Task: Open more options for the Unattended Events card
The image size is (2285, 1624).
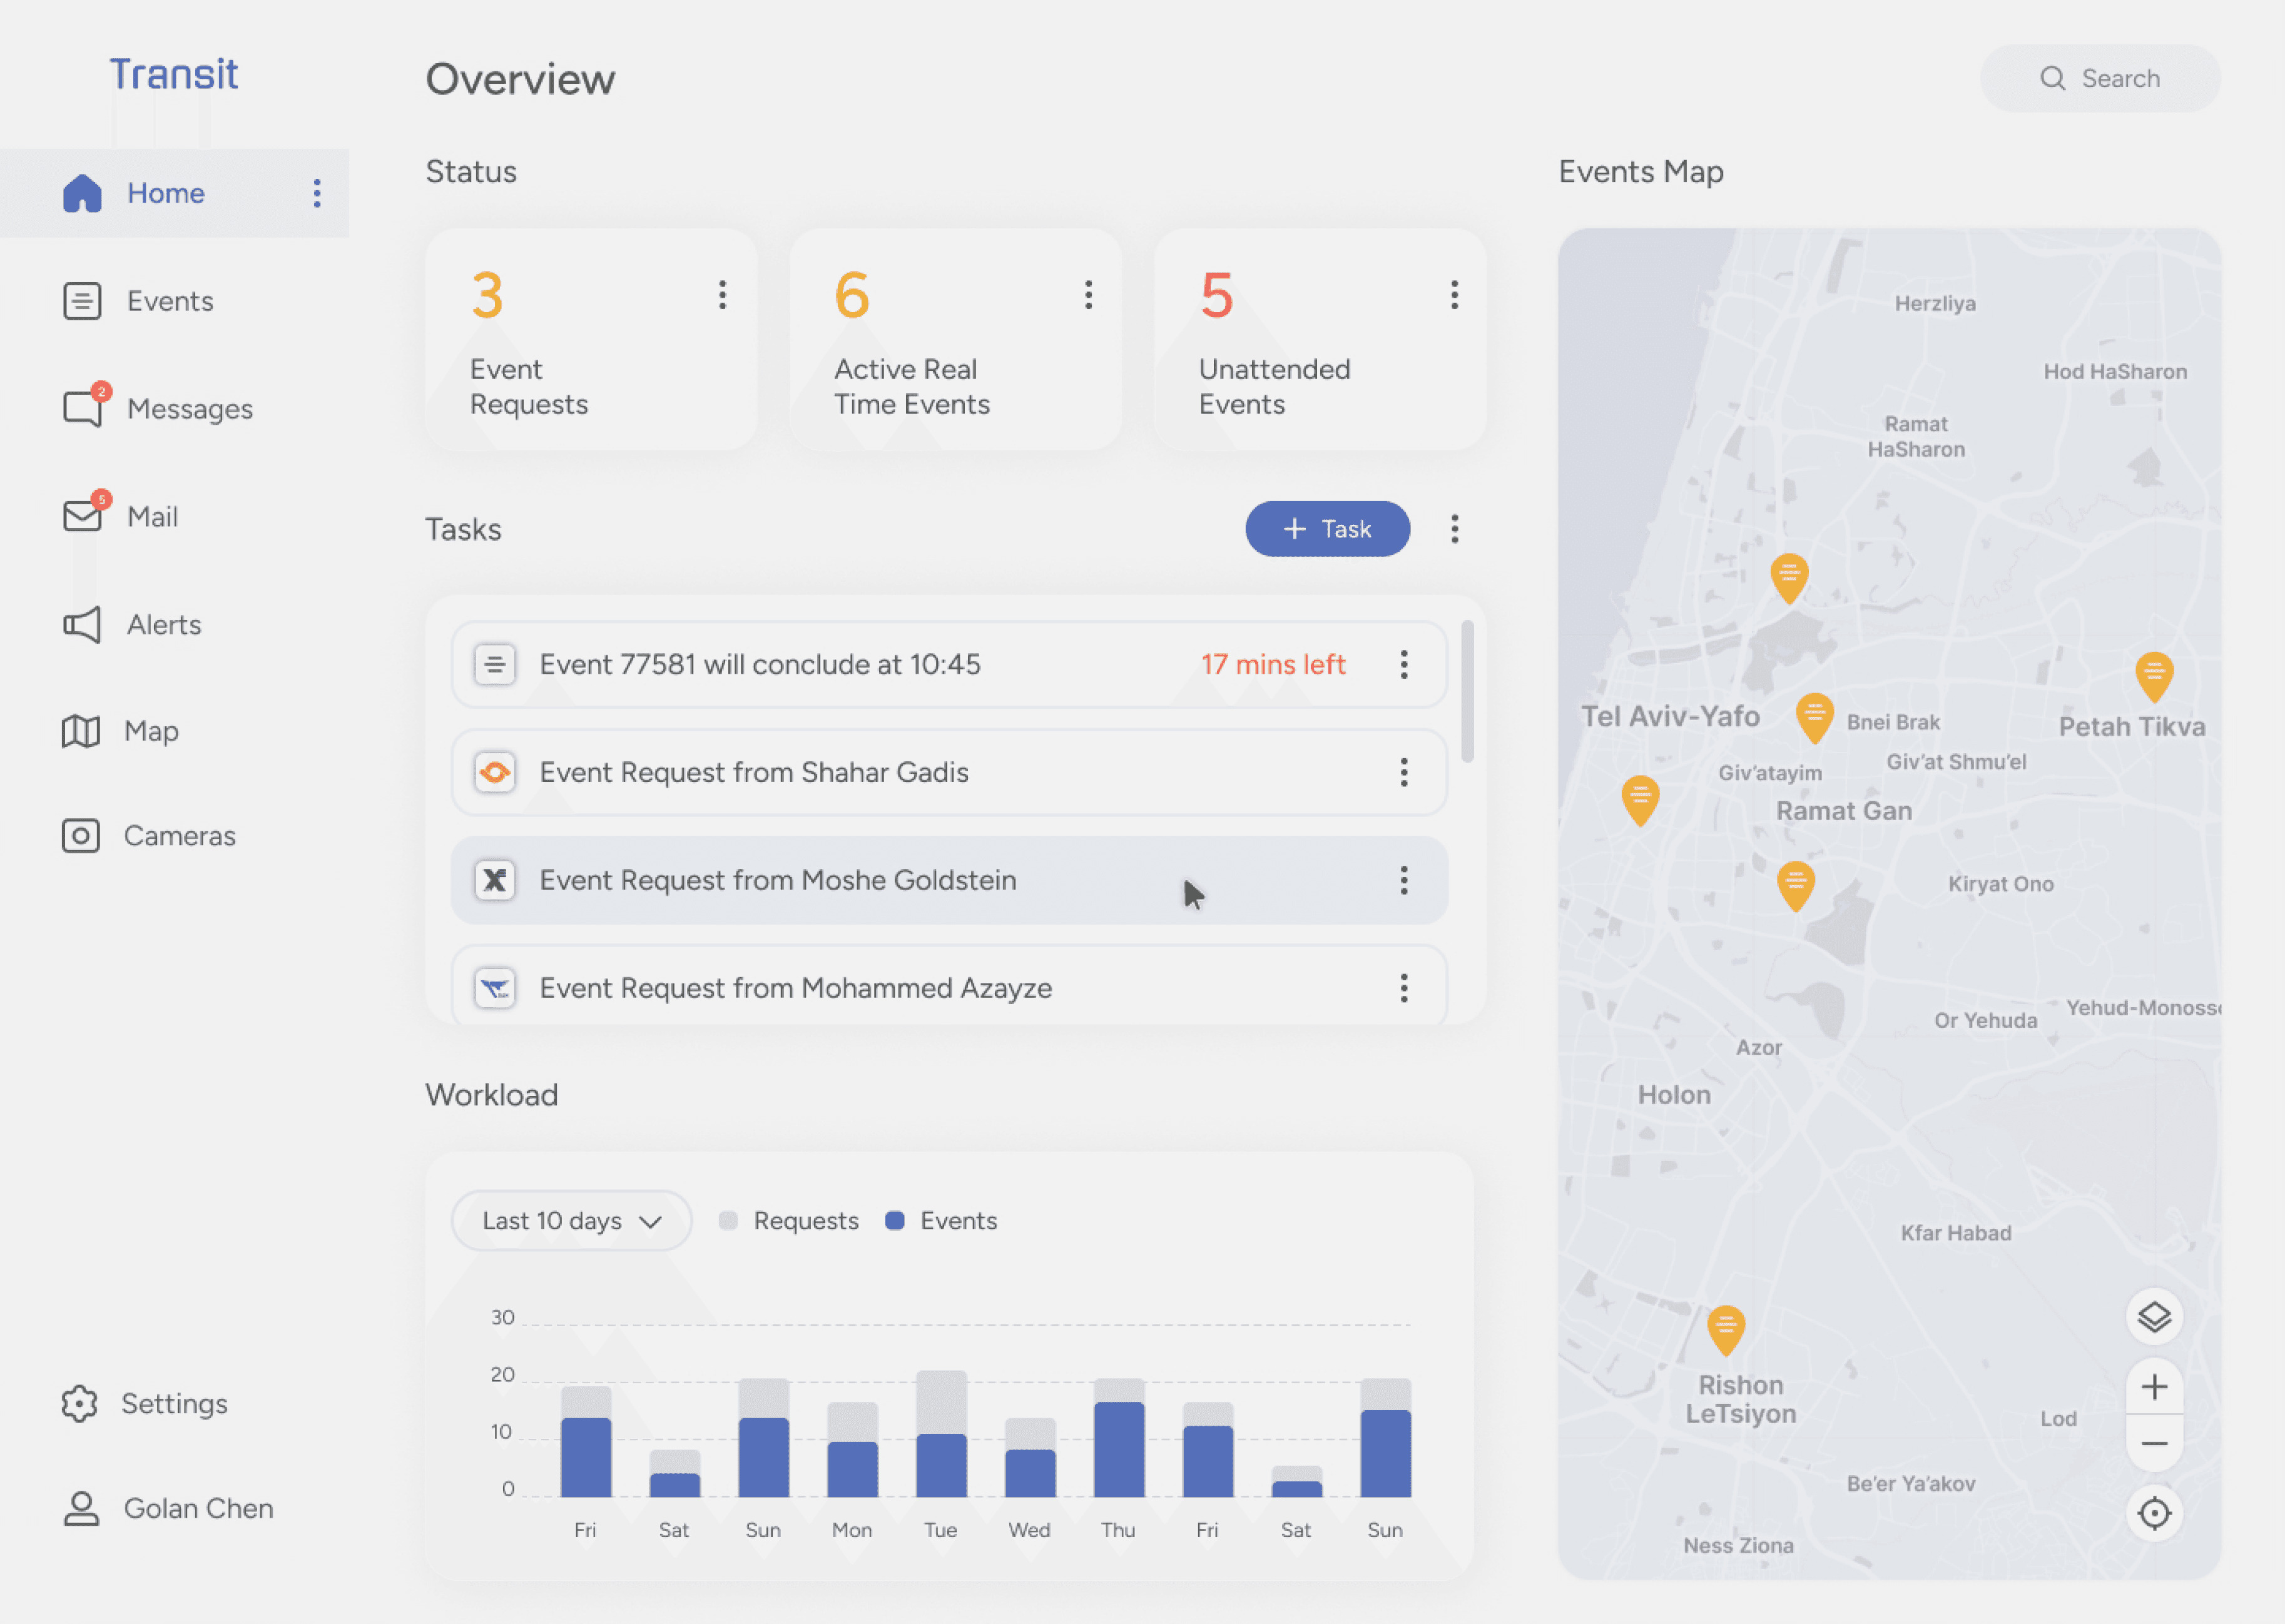Action: (x=1454, y=295)
